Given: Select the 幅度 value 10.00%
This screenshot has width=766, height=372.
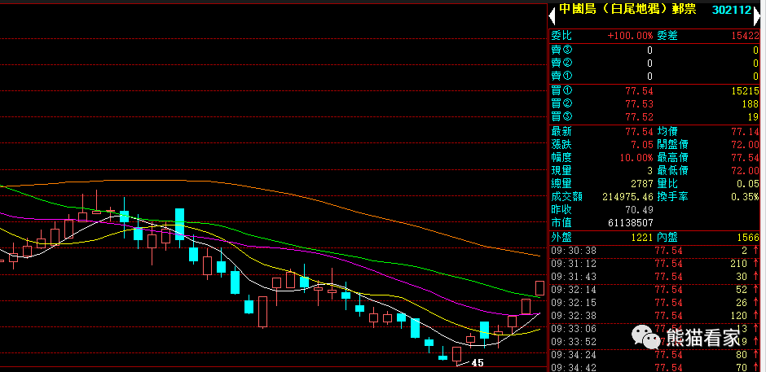Looking at the screenshot, I should coord(637,158).
